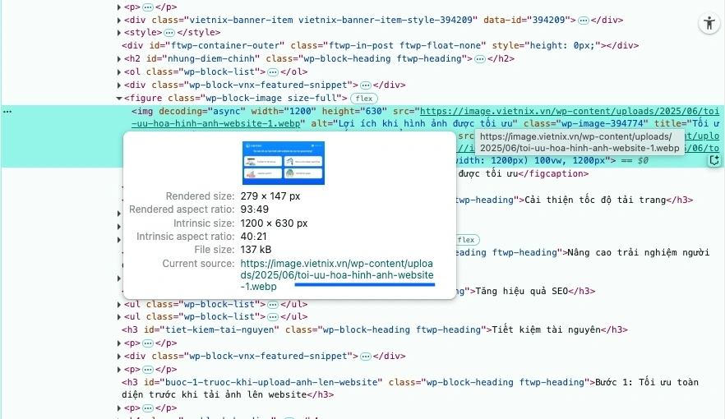Click the image preview thumbnail in the popup
The width and height of the screenshot is (725, 419).
[284, 163]
